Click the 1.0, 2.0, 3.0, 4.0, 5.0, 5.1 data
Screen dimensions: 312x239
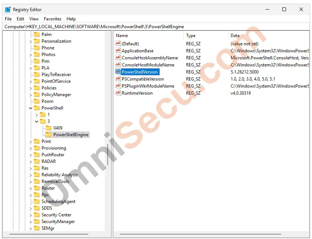253,79
